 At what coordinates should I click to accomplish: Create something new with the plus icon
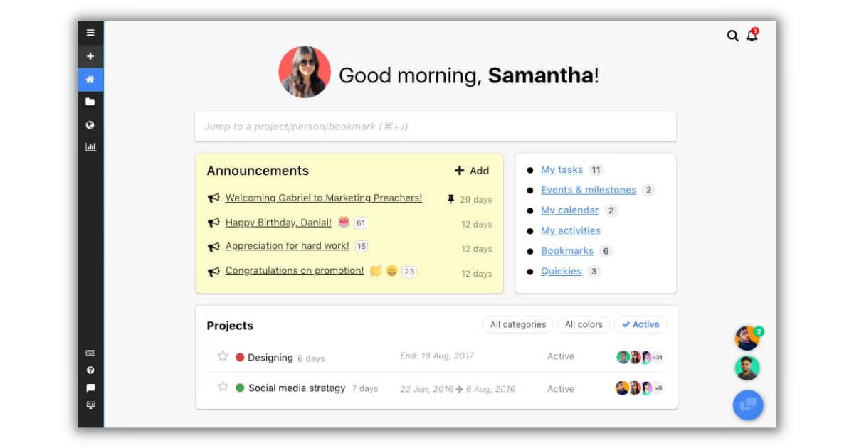pos(90,55)
